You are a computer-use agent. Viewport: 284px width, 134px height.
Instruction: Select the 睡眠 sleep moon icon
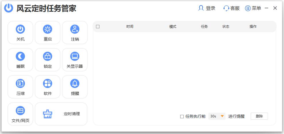pyautogui.click(x=20, y=57)
